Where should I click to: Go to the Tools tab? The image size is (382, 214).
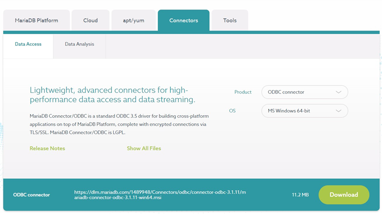click(230, 20)
